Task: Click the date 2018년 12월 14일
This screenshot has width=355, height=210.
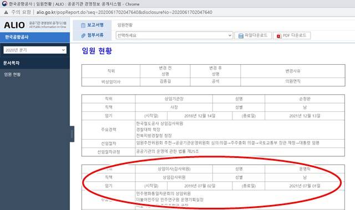Action: coord(200,116)
